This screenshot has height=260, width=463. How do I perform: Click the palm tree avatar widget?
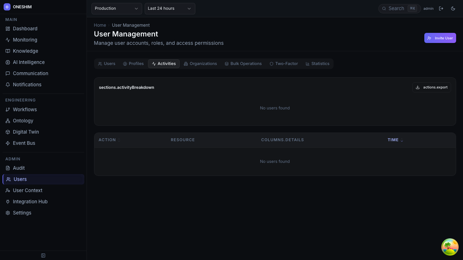tap(450, 247)
